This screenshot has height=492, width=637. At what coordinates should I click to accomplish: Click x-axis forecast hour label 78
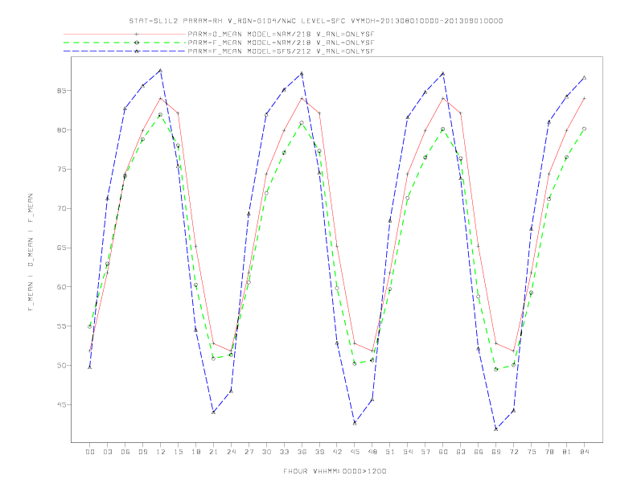pos(549,452)
